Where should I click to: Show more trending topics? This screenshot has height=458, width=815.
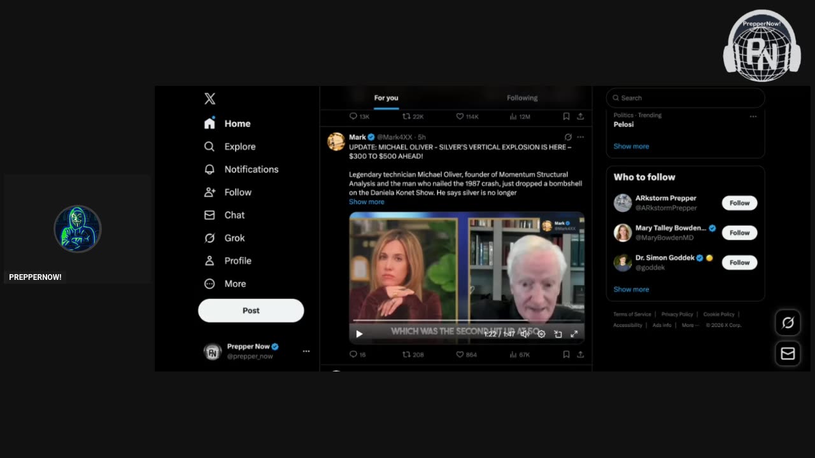coord(632,146)
